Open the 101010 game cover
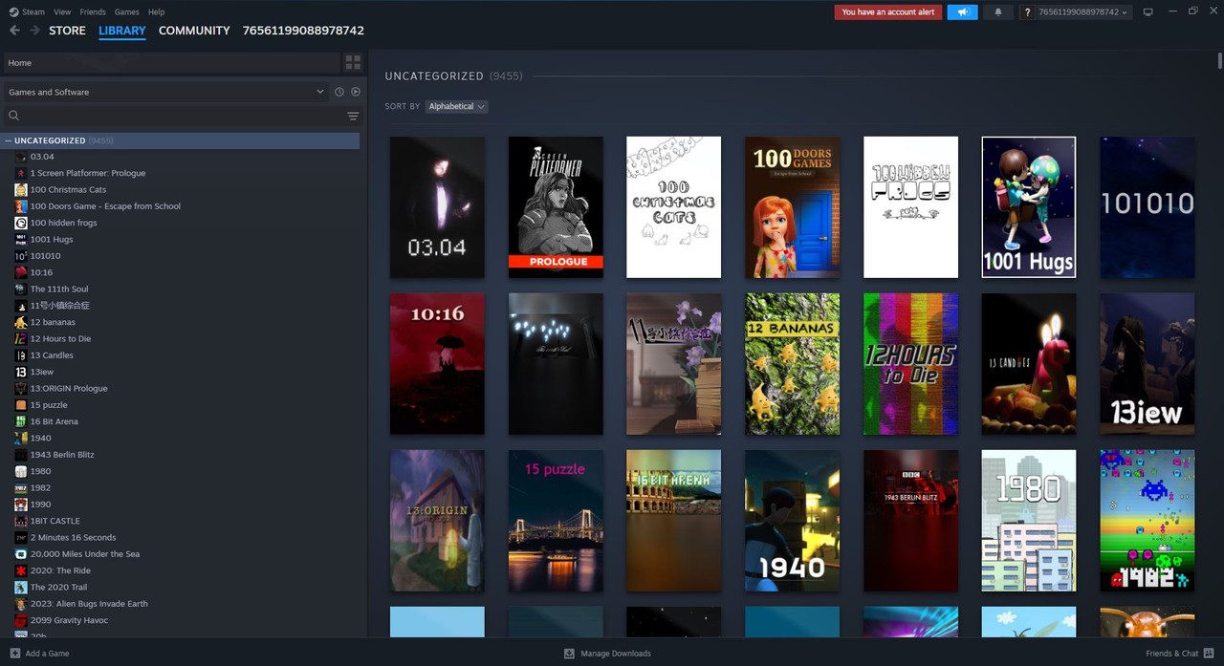The height and width of the screenshot is (666, 1224). pyautogui.click(x=1147, y=207)
